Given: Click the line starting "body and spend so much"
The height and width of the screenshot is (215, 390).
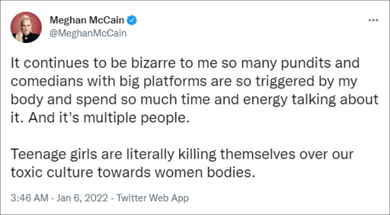Looking at the screenshot, I should [194, 100].
